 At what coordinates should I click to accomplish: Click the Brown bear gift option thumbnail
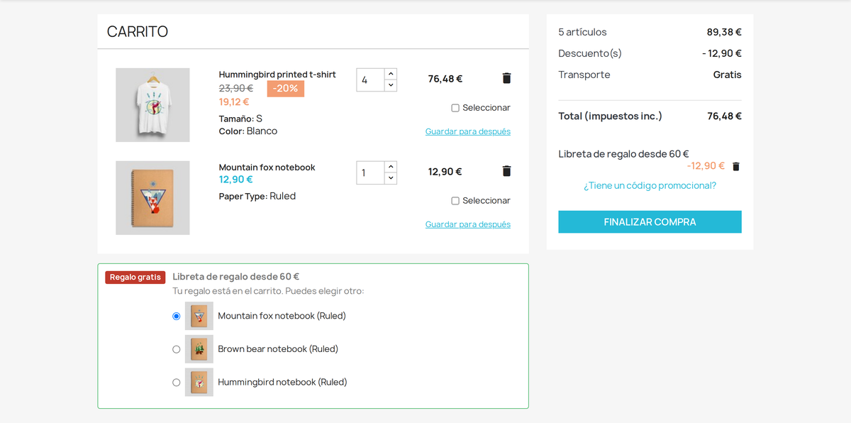[199, 349]
